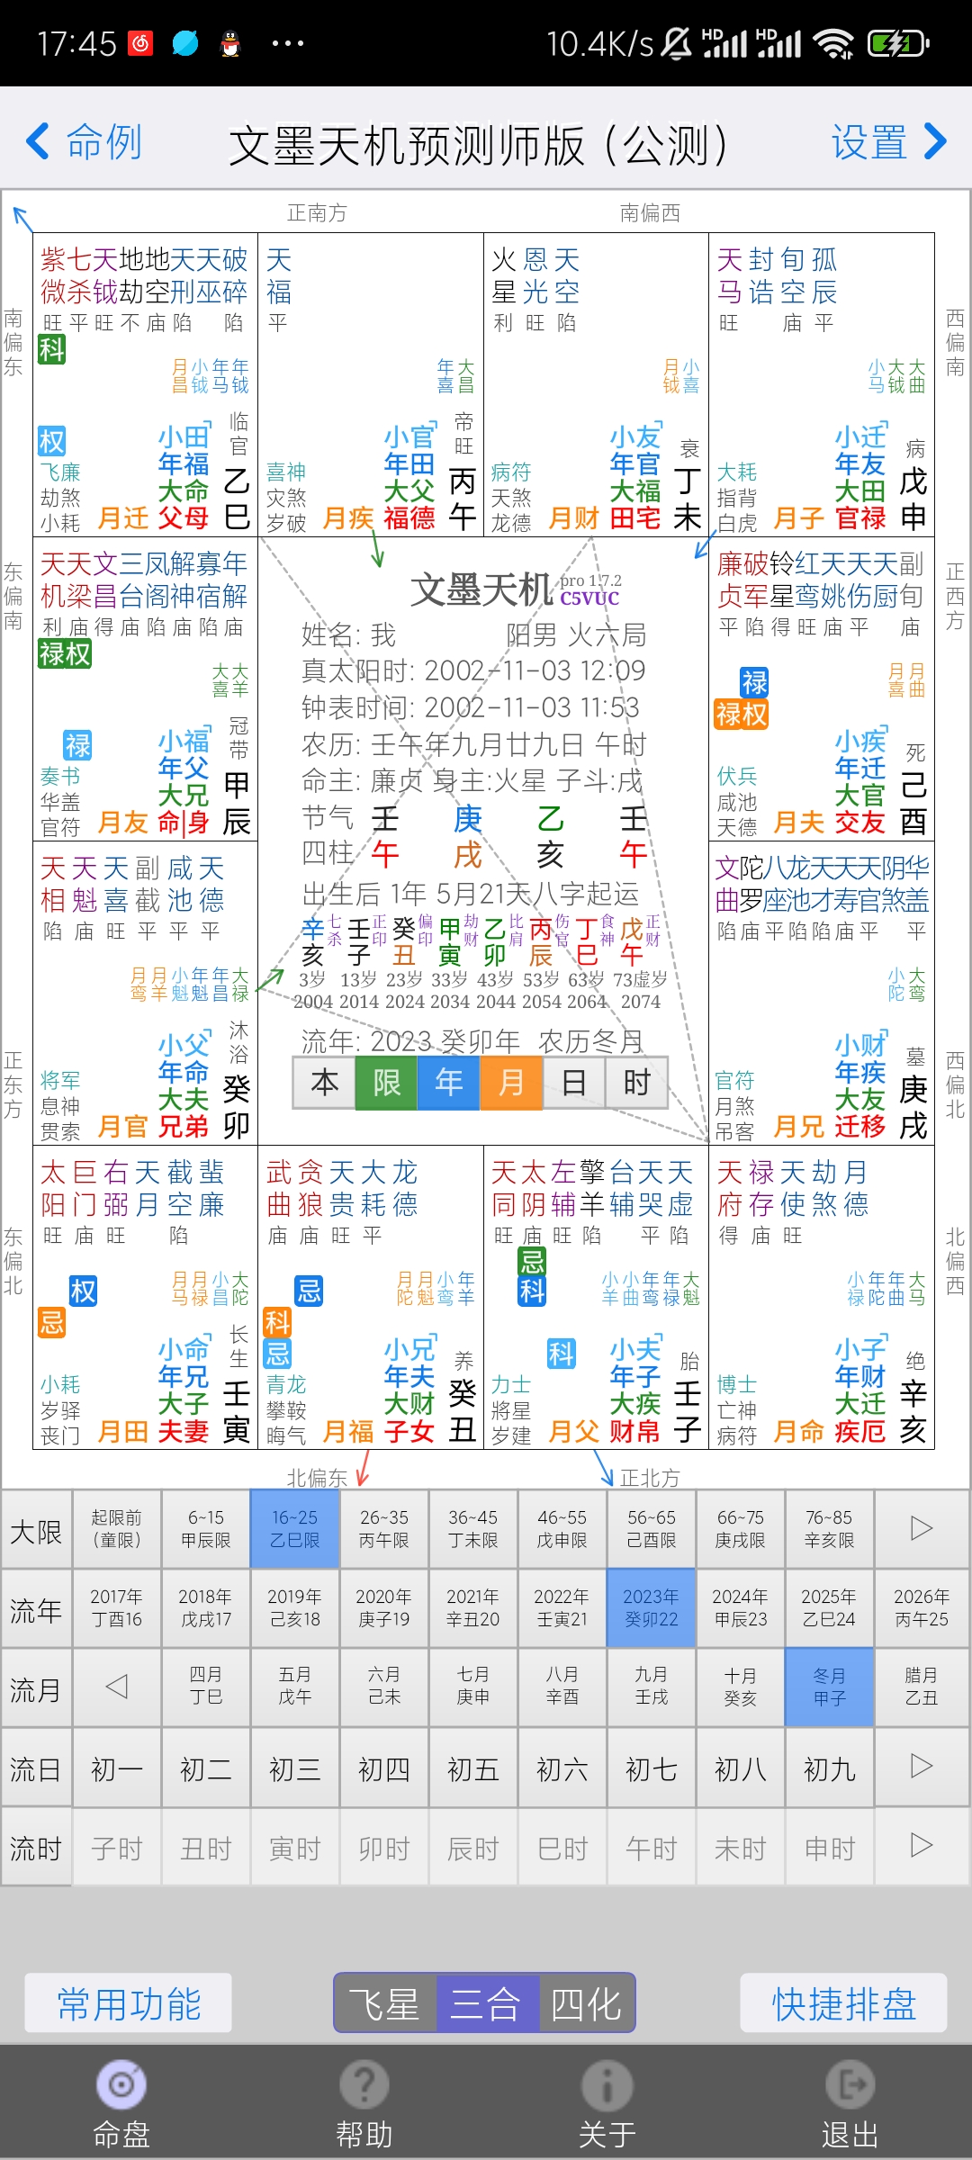
Task: Select the 甲辰 palace with 天机天梁
Action: [146, 689]
